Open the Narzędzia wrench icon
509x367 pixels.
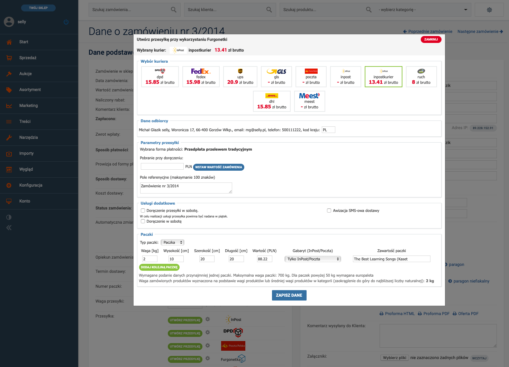9,137
